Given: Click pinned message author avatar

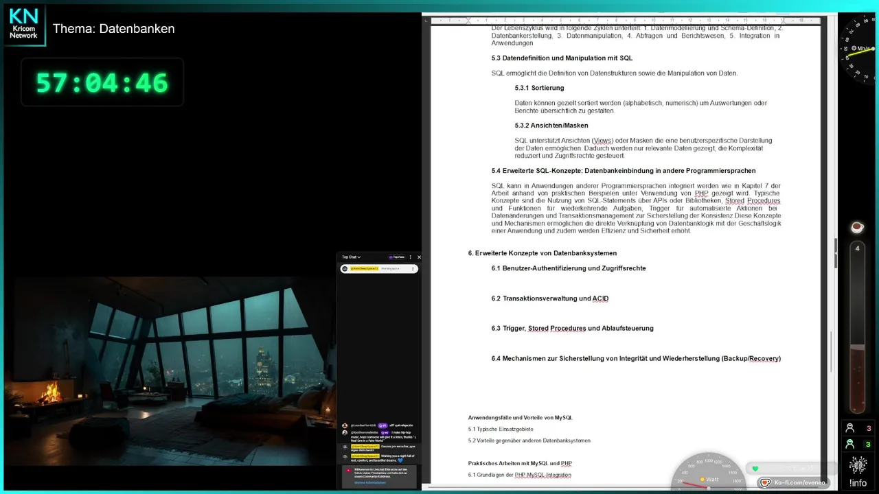Looking at the screenshot, I should [x=345, y=269].
